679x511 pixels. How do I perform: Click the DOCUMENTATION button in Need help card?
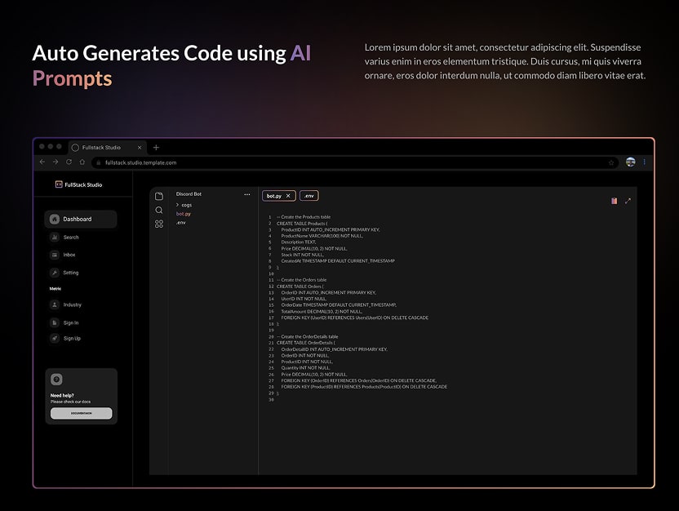pos(80,413)
